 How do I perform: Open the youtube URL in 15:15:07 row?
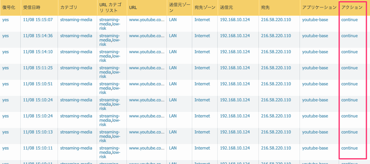(146, 20)
